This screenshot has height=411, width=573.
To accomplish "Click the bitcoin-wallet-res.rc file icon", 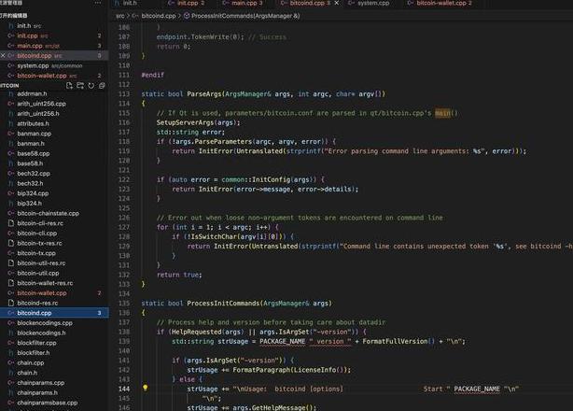I will (x=11, y=283).
